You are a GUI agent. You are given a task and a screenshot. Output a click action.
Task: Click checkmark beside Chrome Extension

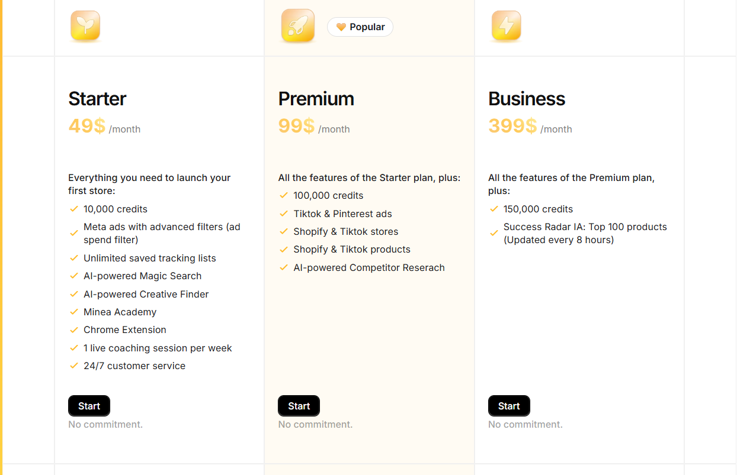pos(74,329)
